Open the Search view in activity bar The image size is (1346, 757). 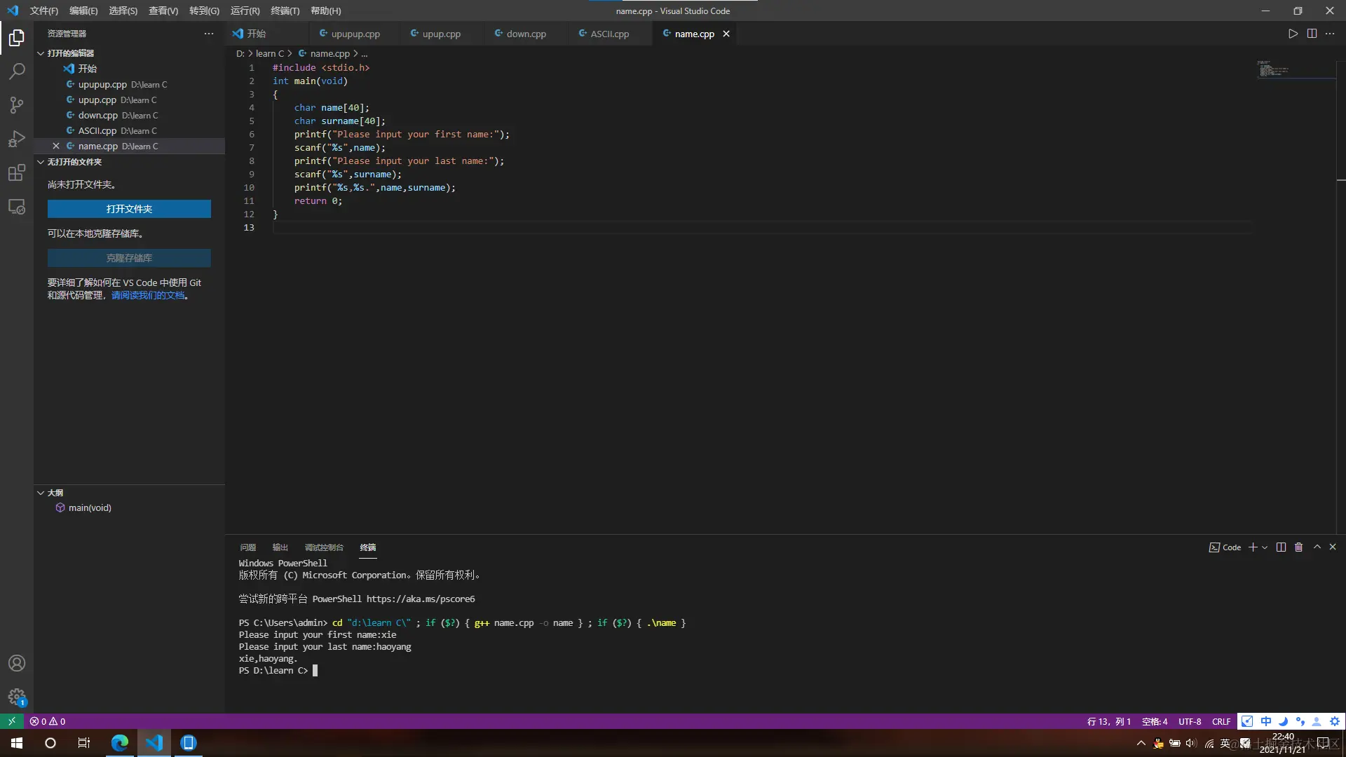17,71
